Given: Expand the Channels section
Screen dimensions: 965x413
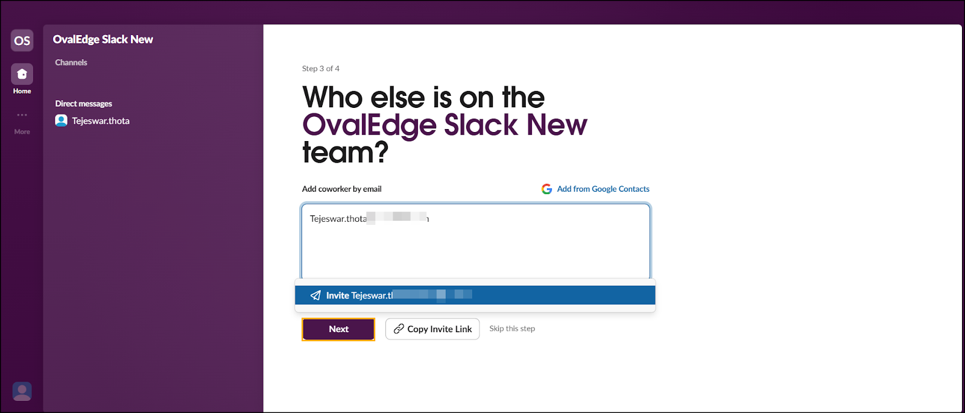Looking at the screenshot, I should click(x=71, y=63).
